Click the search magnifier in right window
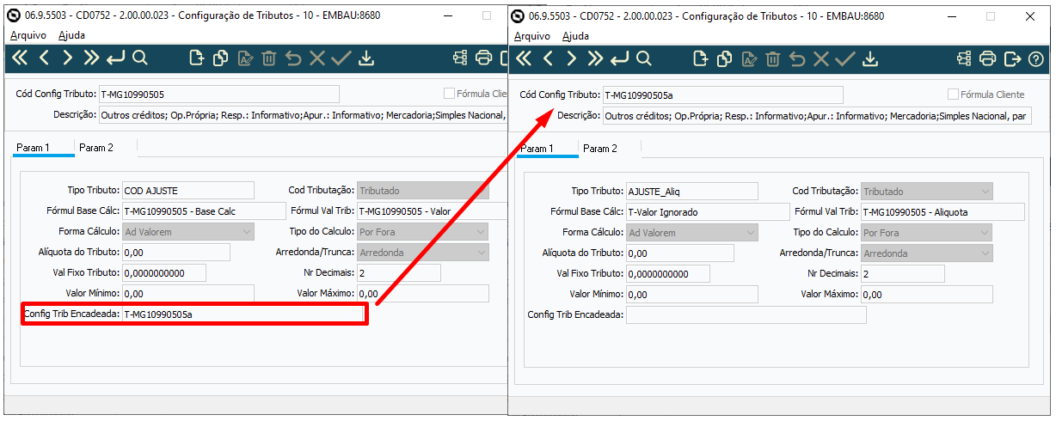The height and width of the screenshot is (421, 1056). point(644,58)
